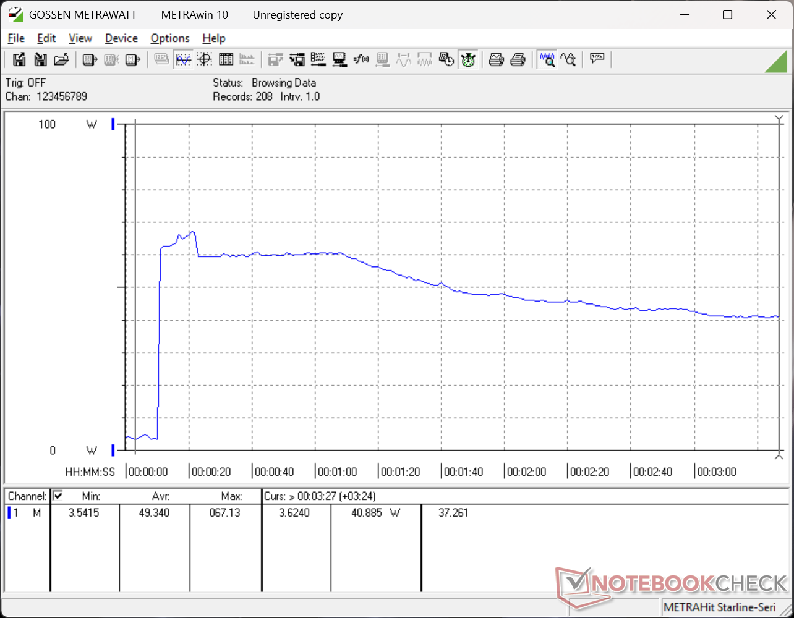Image resolution: width=794 pixels, height=618 pixels.
Task: Switch to the XY crosshair plot icon
Action: (x=205, y=60)
